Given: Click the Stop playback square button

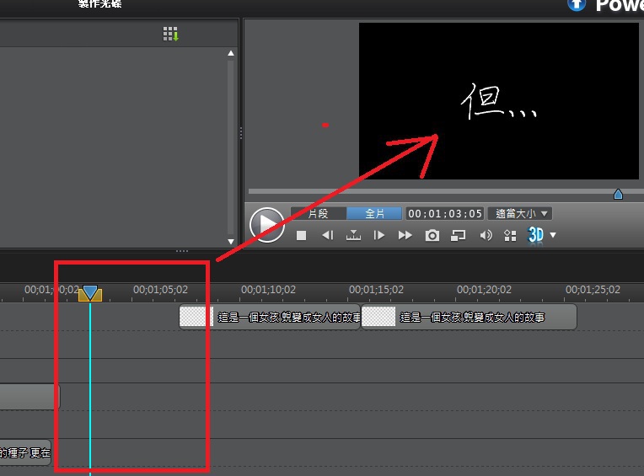Looking at the screenshot, I should click(x=301, y=235).
